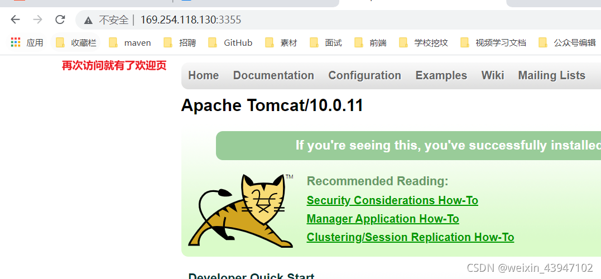The height and width of the screenshot is (279, 601).
Task: Open Manager Application How-To link
Action: 383,219
